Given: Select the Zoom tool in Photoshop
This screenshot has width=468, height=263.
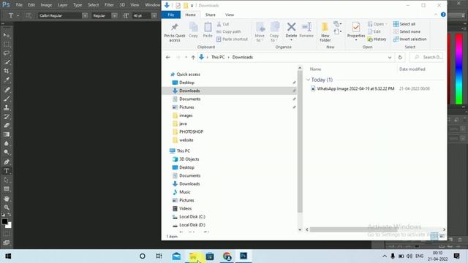Looking at the screenshot, I should click(x=7, y=207).
